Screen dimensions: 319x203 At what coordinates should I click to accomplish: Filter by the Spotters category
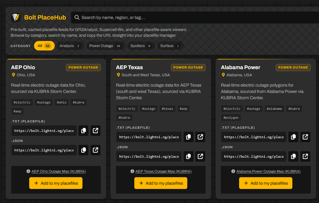coord(141,46)
